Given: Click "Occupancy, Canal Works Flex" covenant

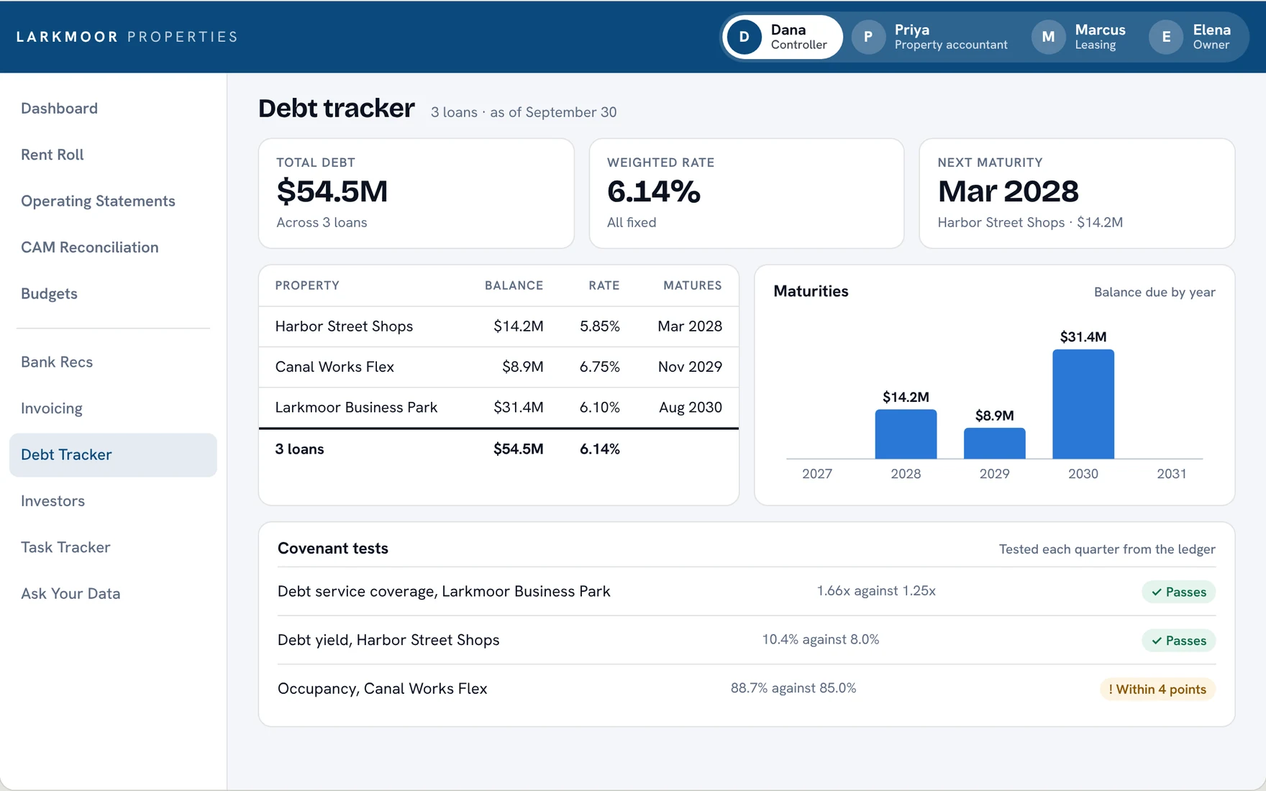Looking at the screenshot, I should tap(382, 689).
